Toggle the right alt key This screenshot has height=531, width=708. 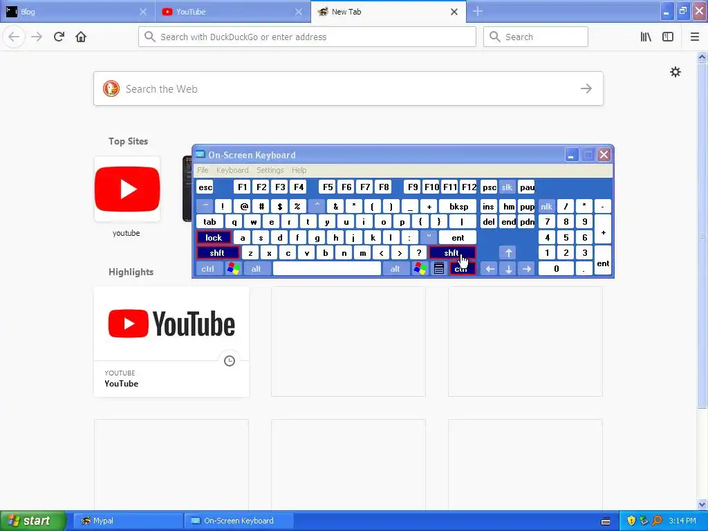pyautogui.click(x=395, y=269)
